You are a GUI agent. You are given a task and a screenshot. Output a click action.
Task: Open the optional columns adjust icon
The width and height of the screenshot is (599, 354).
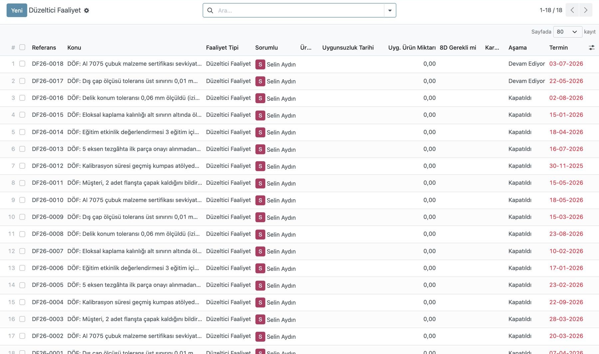(x=591, y=48)
